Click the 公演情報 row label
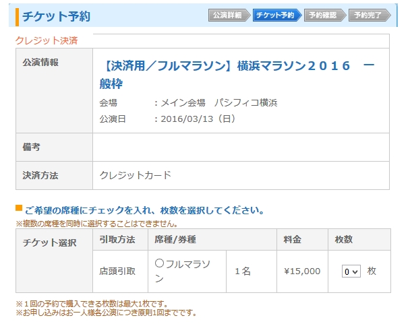 (x=40, y=63)
